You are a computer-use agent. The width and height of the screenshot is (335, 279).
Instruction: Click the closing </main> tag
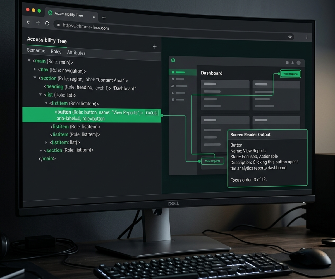click(x=47, y=158)
